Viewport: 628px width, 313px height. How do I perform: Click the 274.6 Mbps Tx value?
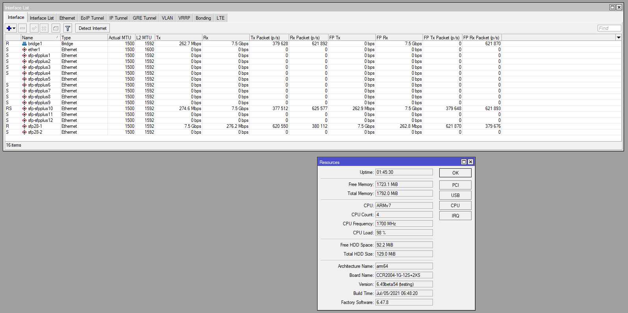tap(190, 109)
